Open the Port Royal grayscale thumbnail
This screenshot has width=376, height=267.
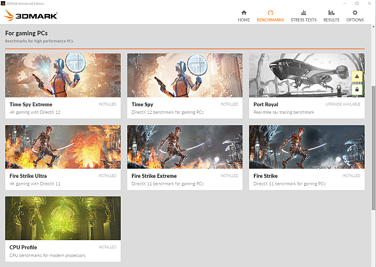[x=307, y=75]
